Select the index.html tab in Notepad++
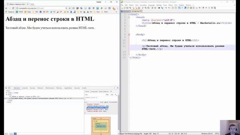 tap(136, 11)
